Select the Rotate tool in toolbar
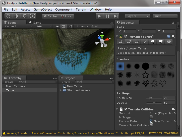 (x=24, y=16)
